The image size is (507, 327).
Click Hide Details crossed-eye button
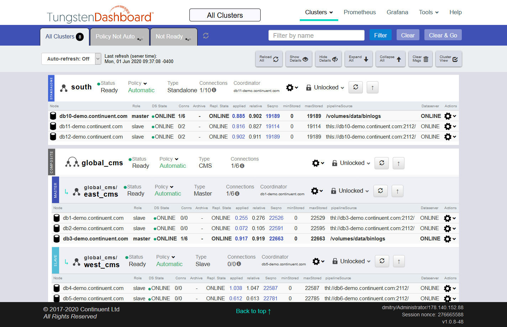point(329,59)
